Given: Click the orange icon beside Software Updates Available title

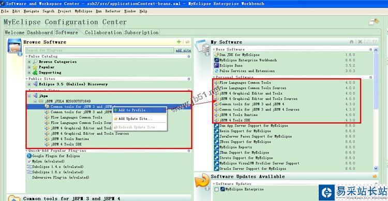Looking at the screenshot, I should pyautogui.click(x=375, y=176).
